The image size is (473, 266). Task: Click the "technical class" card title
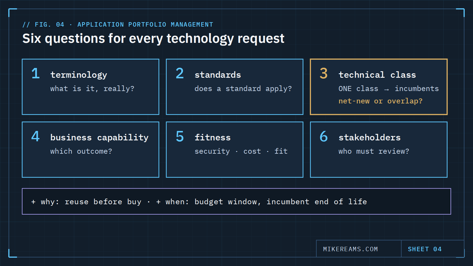377,75
